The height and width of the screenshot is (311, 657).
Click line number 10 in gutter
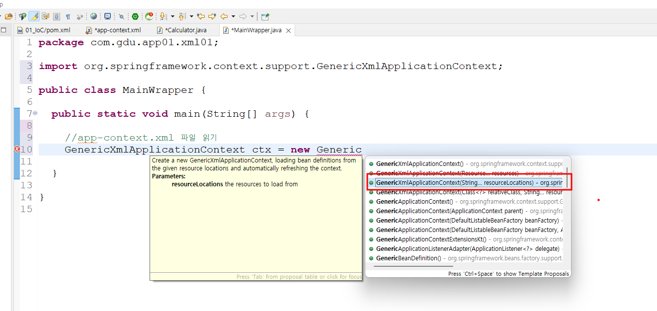[x=26, y=150]
